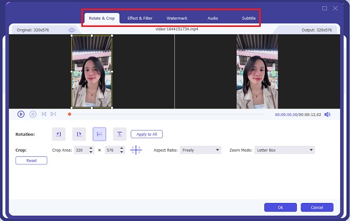The width and height of the screenshot is (350, 221).
Task: Flip video vertically
Action: click(120, 134)
